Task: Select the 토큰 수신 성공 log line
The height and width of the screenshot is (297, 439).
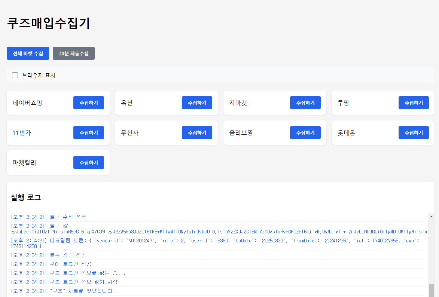Action: tap(217, 217)
